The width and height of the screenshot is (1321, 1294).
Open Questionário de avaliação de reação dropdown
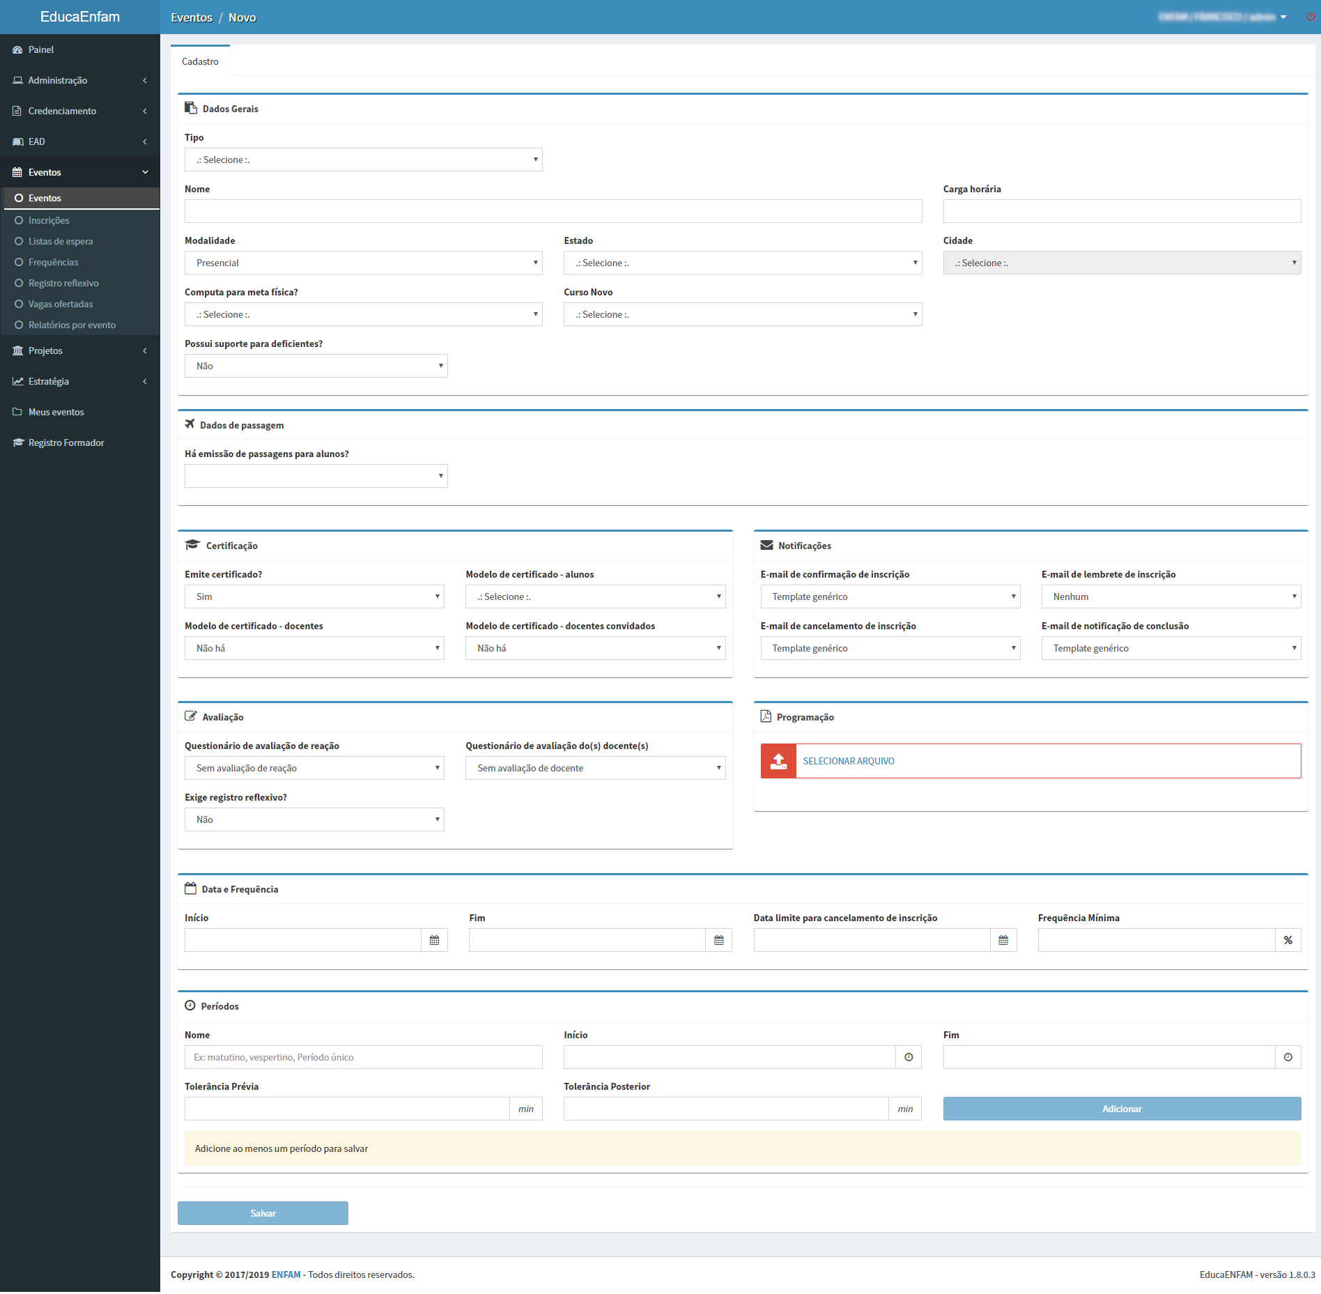coord(314,768)
